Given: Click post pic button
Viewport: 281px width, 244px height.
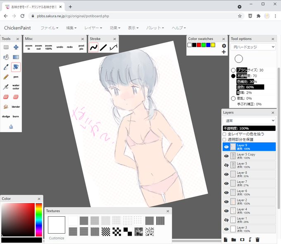Looking at the screenshot, I should tap(81, 47).
